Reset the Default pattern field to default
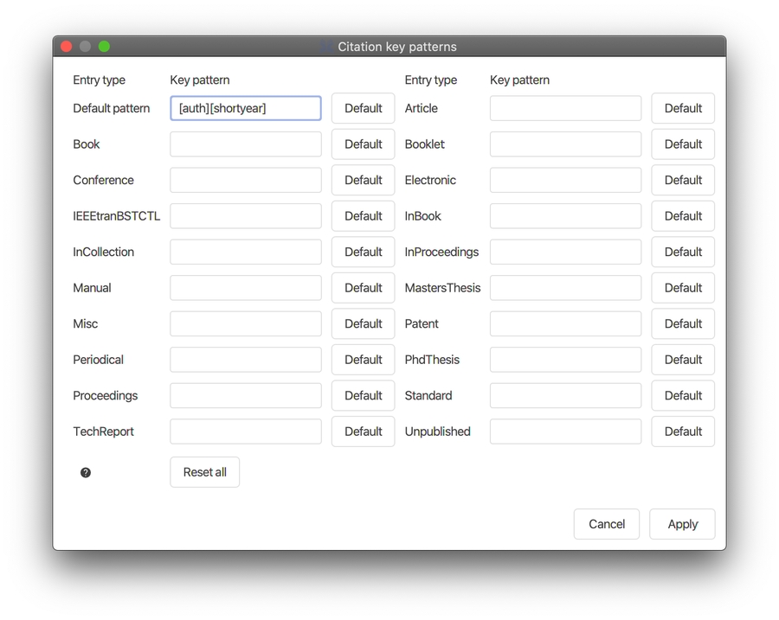Viewport: 779px width, 620px height. coord(363,108)
